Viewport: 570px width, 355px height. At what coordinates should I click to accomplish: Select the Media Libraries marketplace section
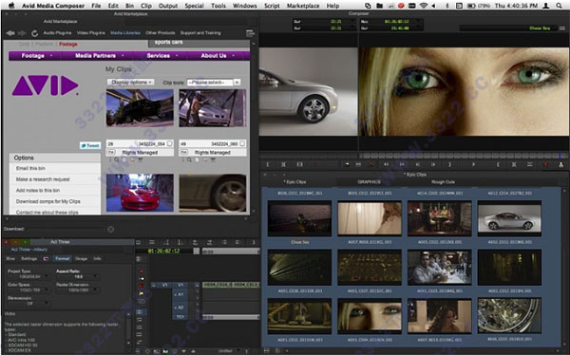pyautogui.click(x=125, y=32)
